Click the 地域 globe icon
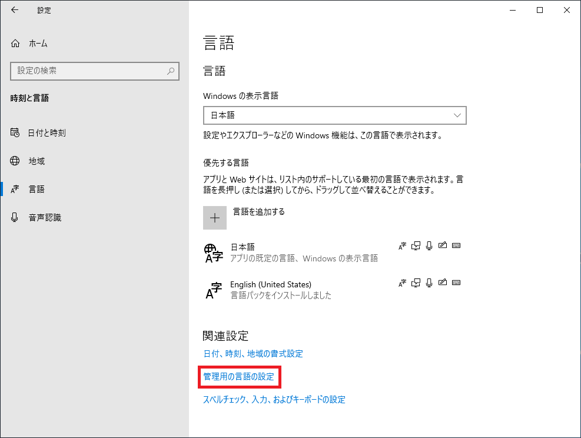Screen dimensions: 581x438 pos(15,161)
